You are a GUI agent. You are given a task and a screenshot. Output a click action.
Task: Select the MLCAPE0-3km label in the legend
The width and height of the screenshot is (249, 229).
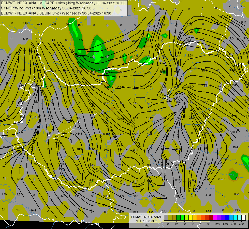coord(147,221)
